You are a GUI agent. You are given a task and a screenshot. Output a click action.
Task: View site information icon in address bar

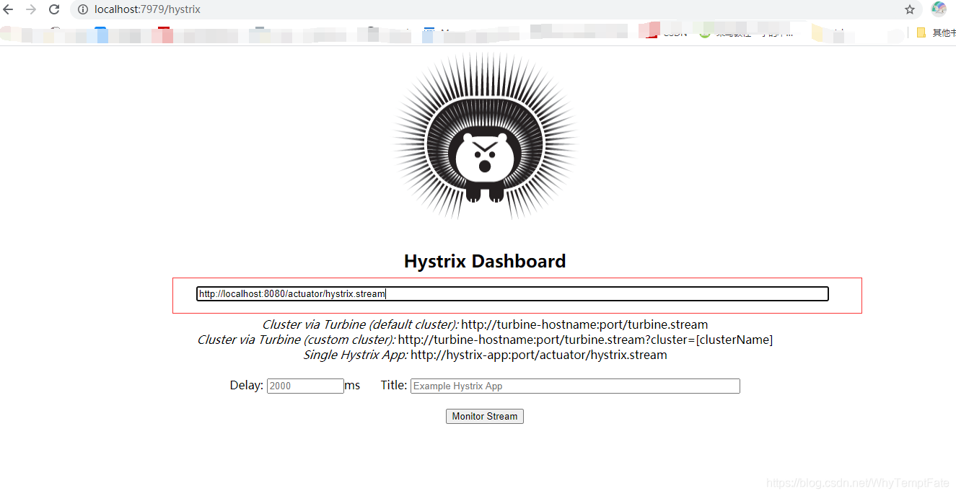click(82, 9)
